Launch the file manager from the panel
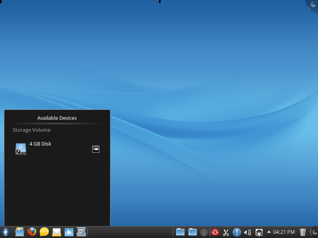The height and width of the screenshot is (238, 318). 19,232
